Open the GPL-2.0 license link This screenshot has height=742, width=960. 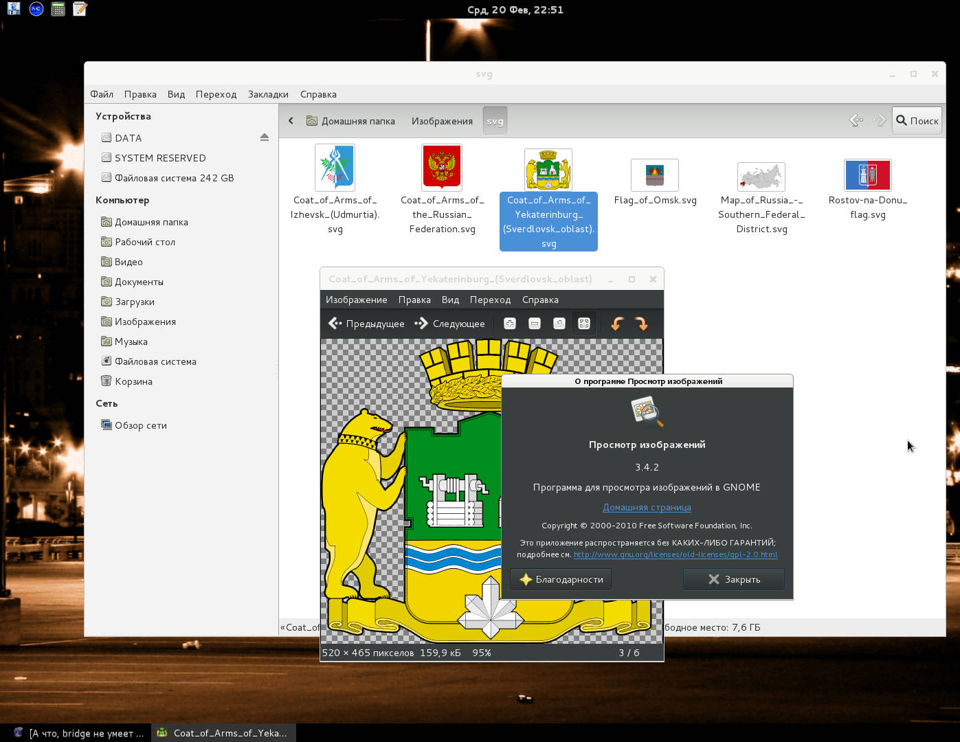(676, 554)
